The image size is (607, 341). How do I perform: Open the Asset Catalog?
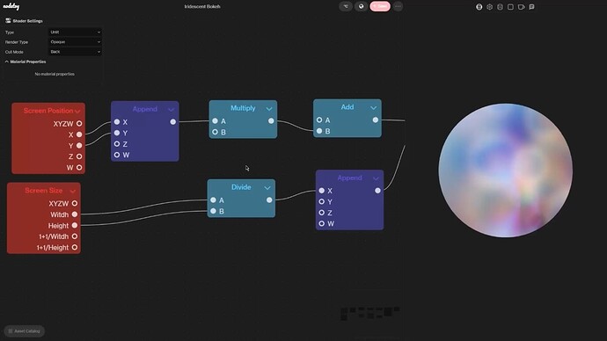click(x=25, y=331)
